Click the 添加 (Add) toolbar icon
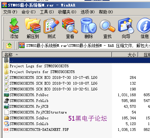Image resolution: width=150 pixels, height=138 pixels. click(14, 28)
